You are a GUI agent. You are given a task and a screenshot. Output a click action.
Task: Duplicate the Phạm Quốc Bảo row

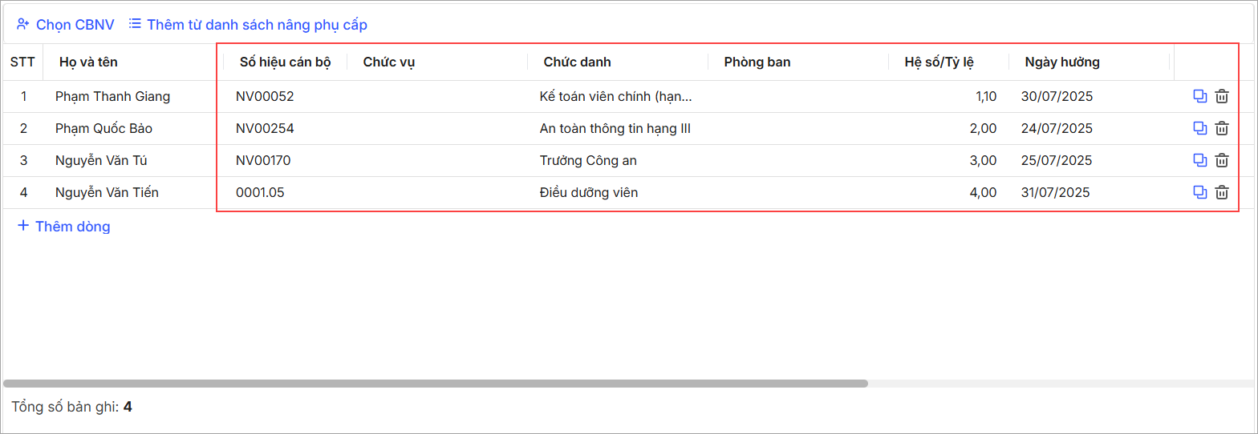[1200, 128]
